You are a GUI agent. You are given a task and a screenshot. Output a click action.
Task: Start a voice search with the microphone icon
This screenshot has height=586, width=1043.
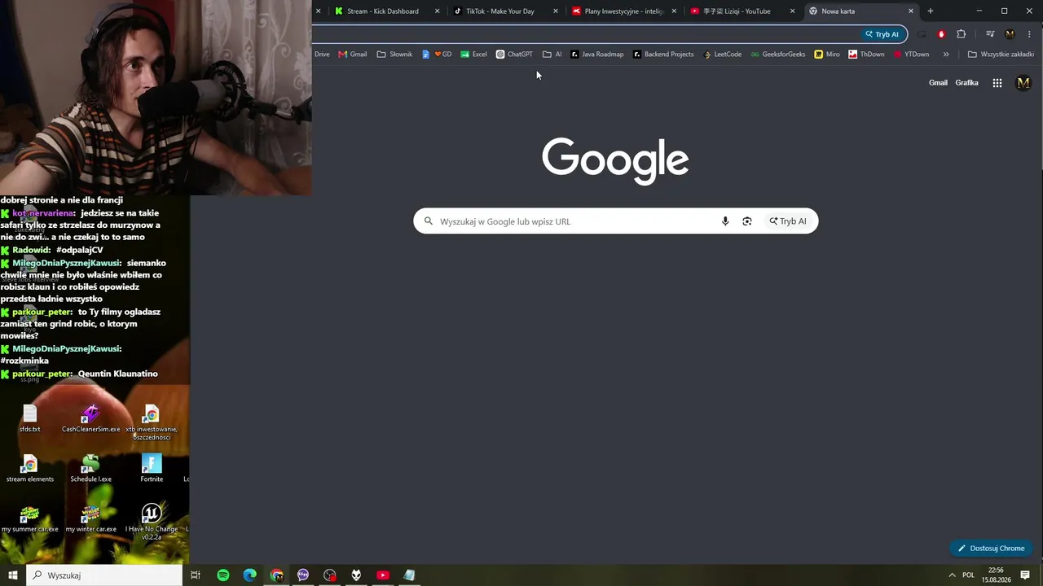tap(725, 221)
